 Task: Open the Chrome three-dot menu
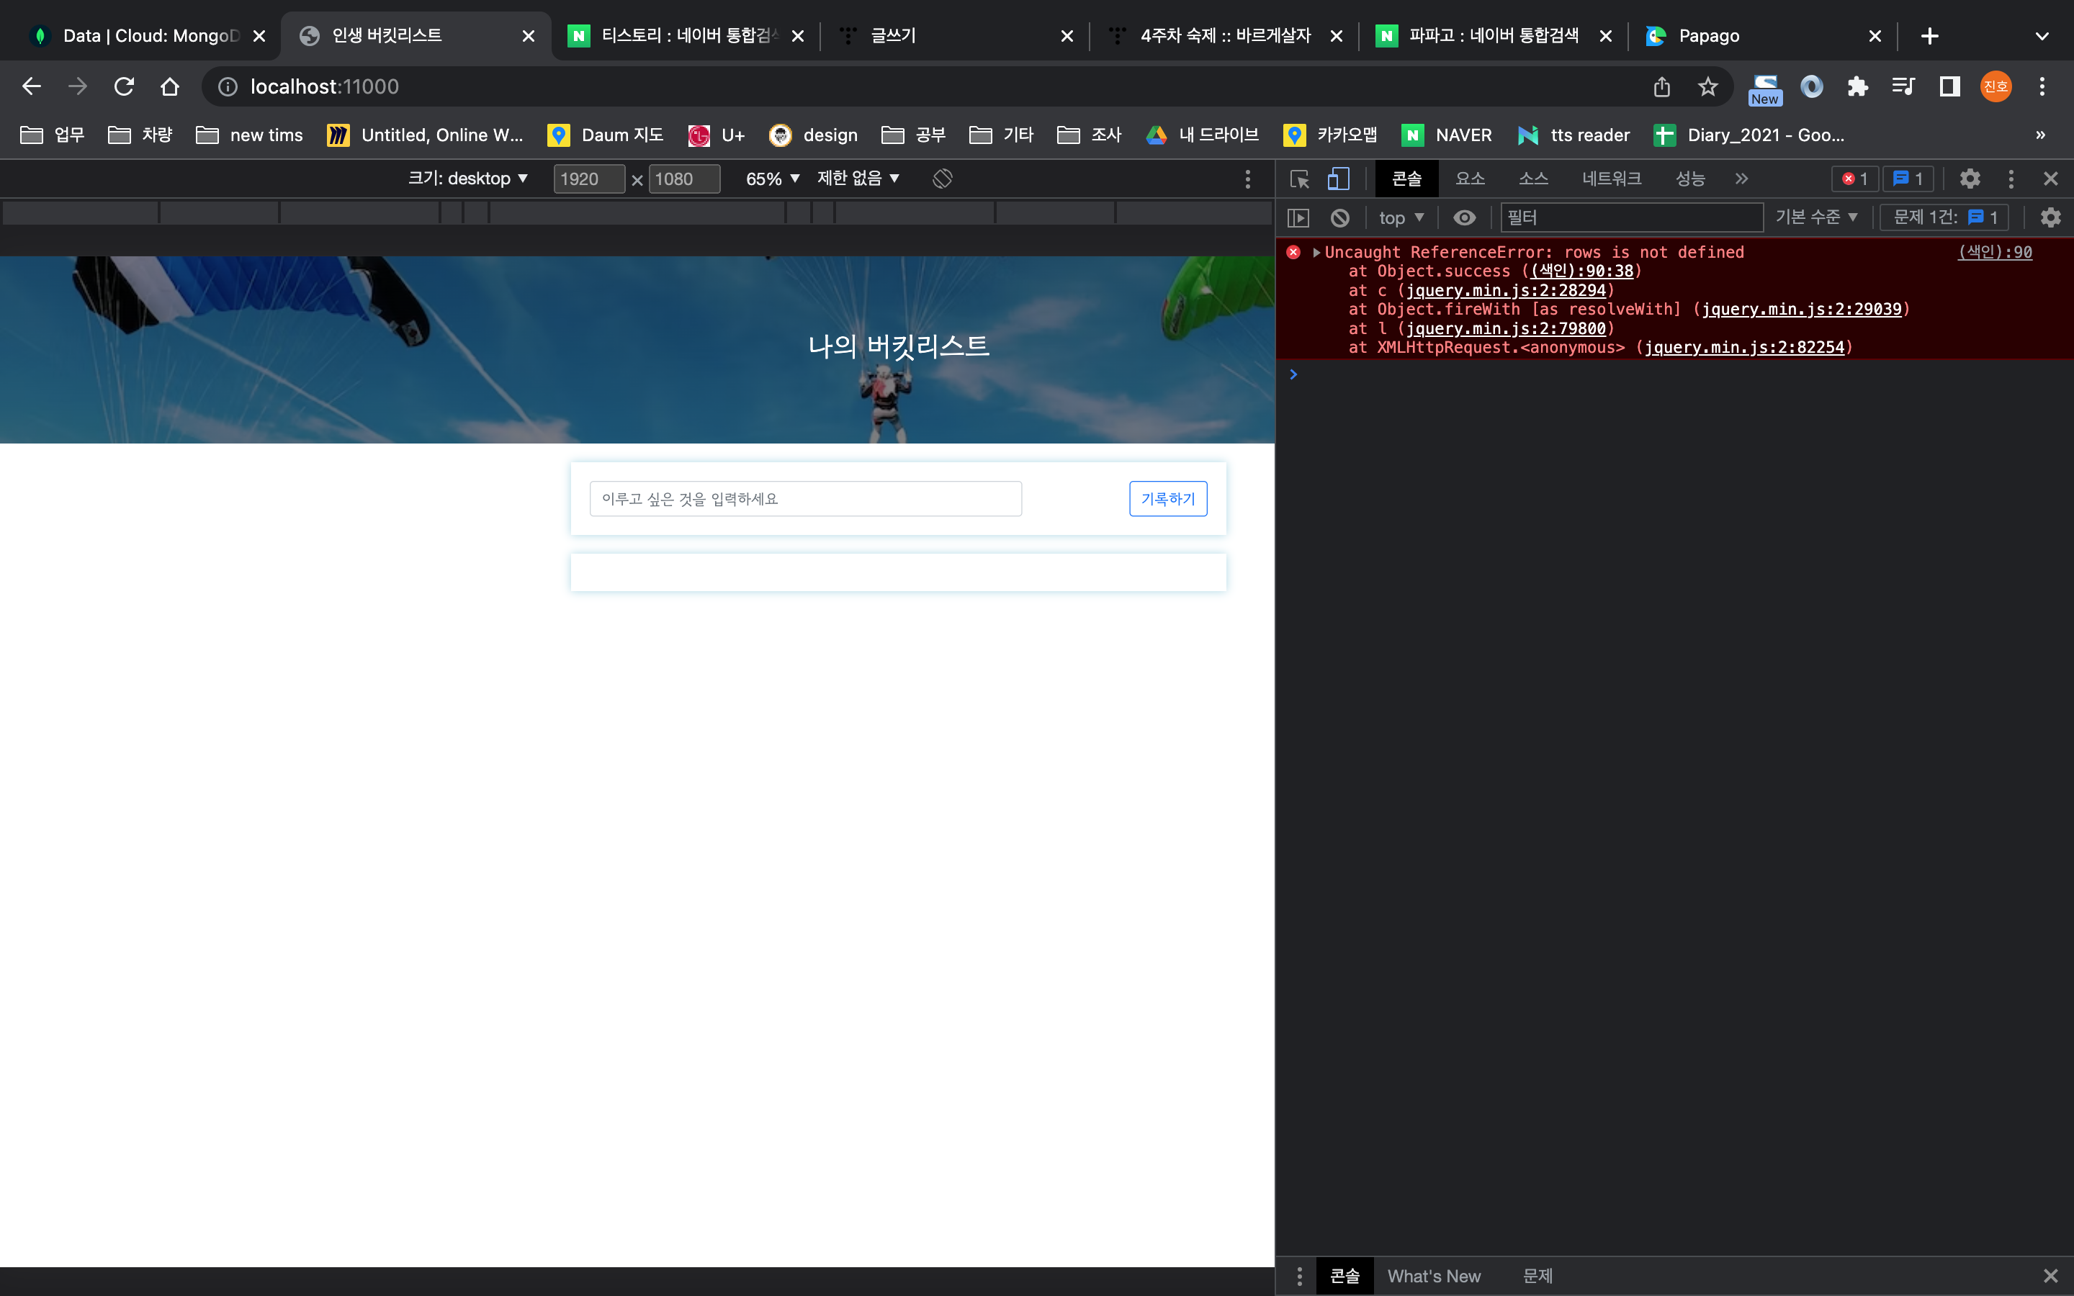click(2042, 86)
